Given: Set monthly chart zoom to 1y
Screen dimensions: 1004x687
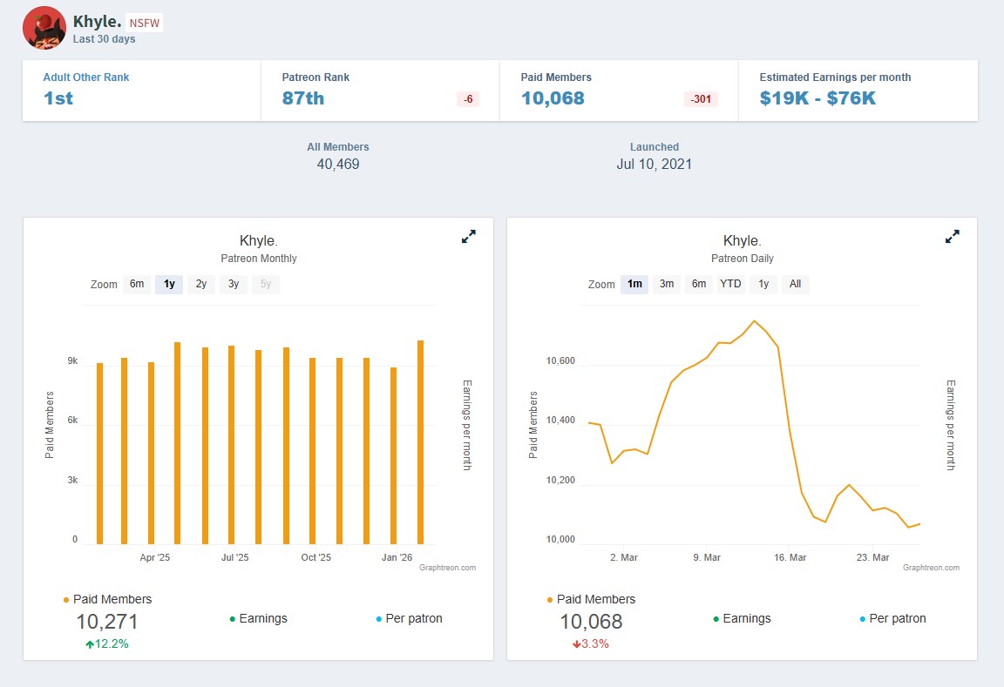Looking at the screenshot, I should (169, 284).
